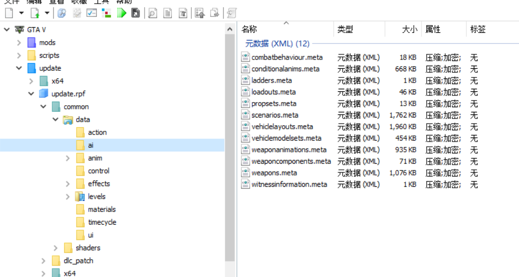Screen dimensions: 519x277
Task: Click the grey magnifier over page icon
Action: [x=152, y=13]
